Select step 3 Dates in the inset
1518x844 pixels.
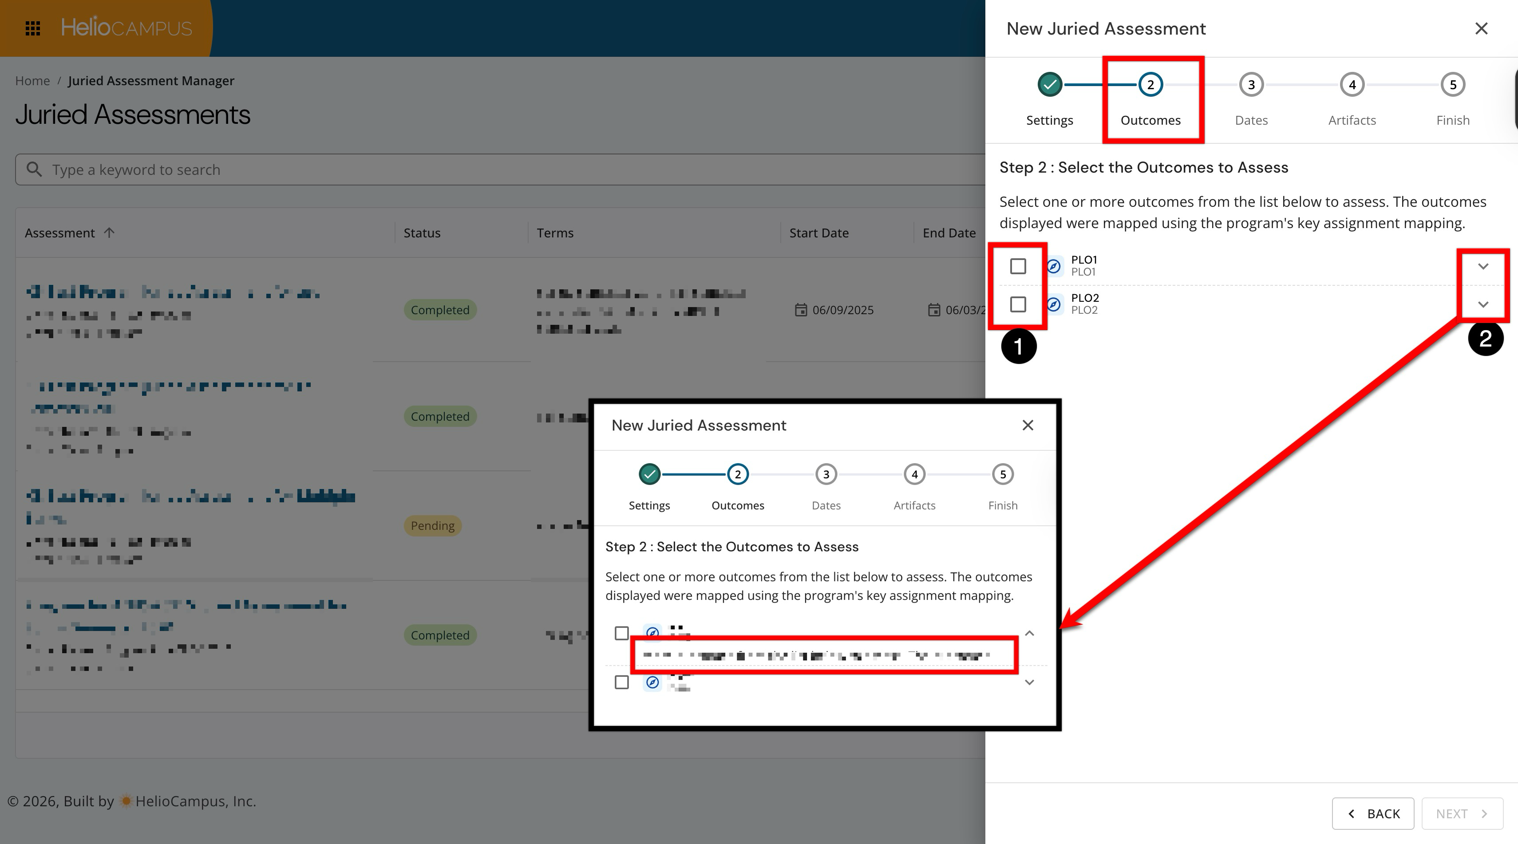(x=826, y=474)
